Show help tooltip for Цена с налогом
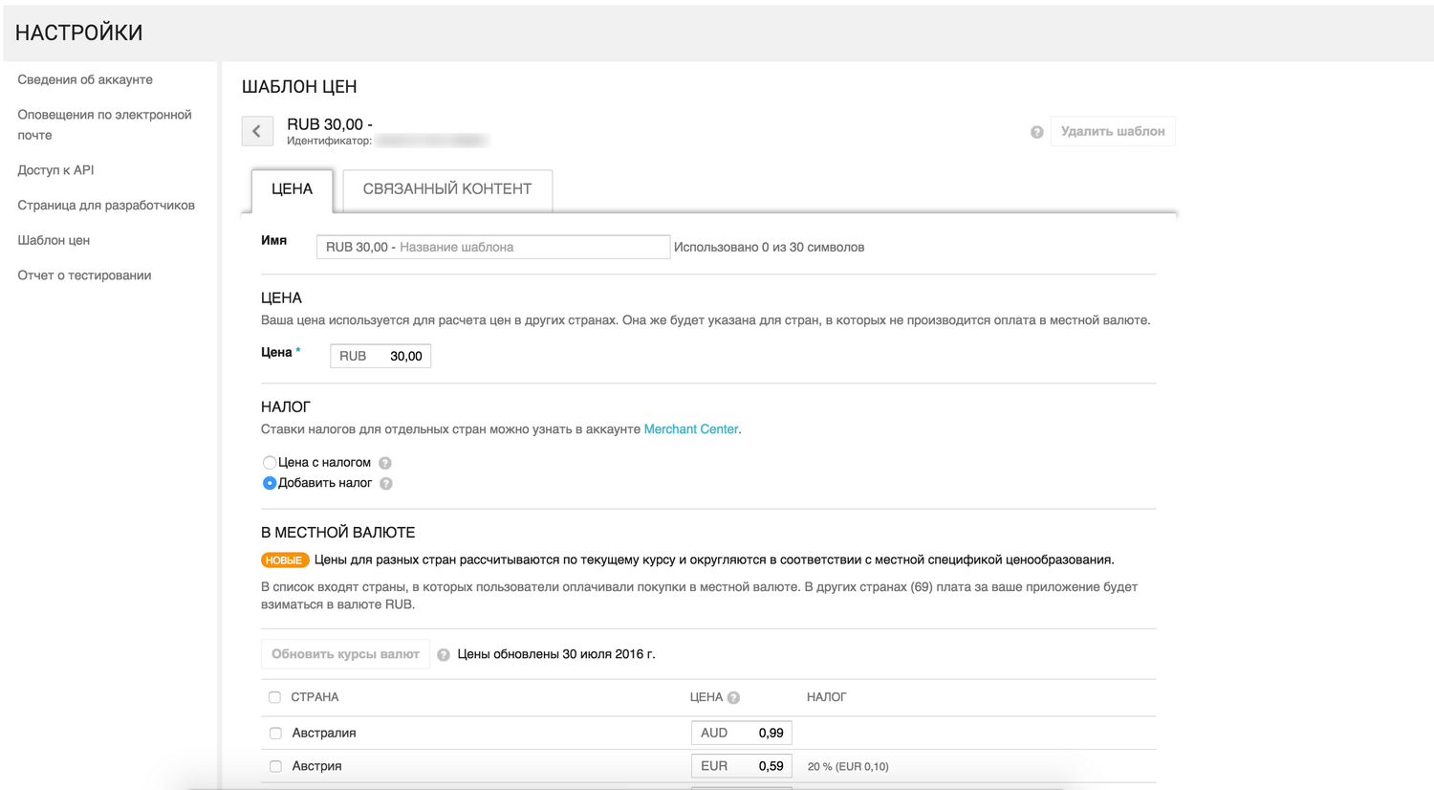The image size is (1434, 790). click(x=385, y=463)
